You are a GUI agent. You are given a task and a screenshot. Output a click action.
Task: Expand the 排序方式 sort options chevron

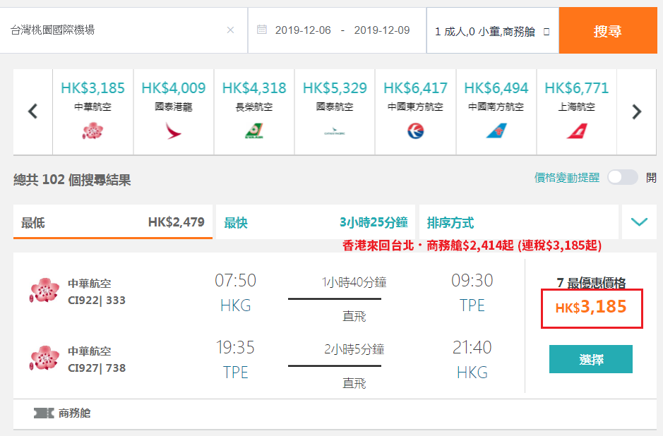click(x=639, y=222)
